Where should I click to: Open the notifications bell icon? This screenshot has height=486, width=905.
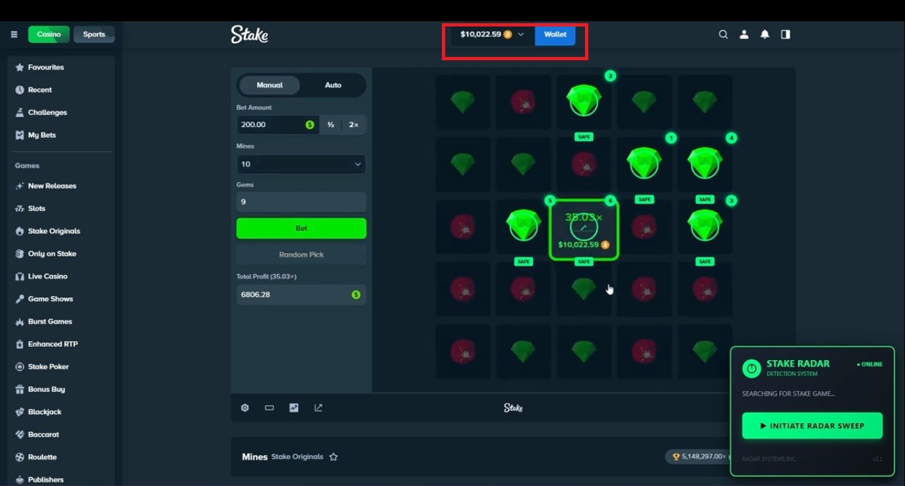click(x=765, y=34)
